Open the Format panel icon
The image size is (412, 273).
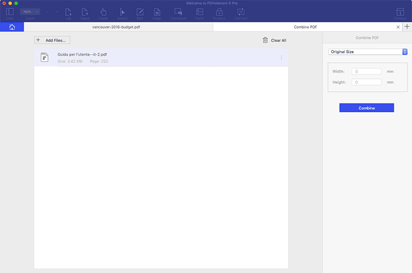pyautogui.click(x=400, y=12)
